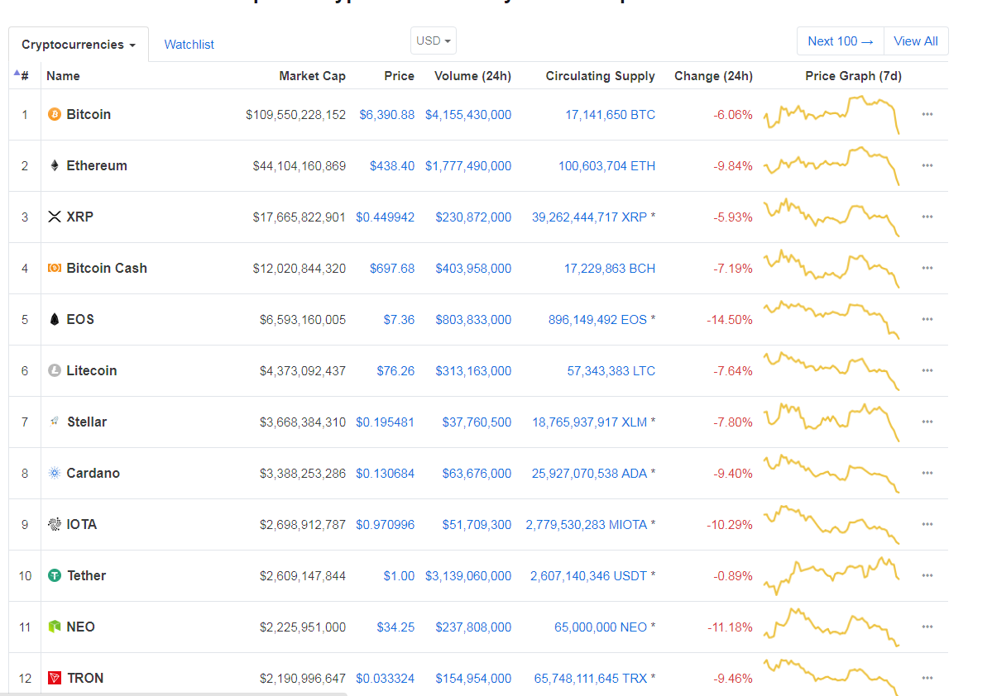The height and width of the screenshot is (696, 992).
Task: Open the three-dot menu for Ethereum
Action: [x=927, y=165]
